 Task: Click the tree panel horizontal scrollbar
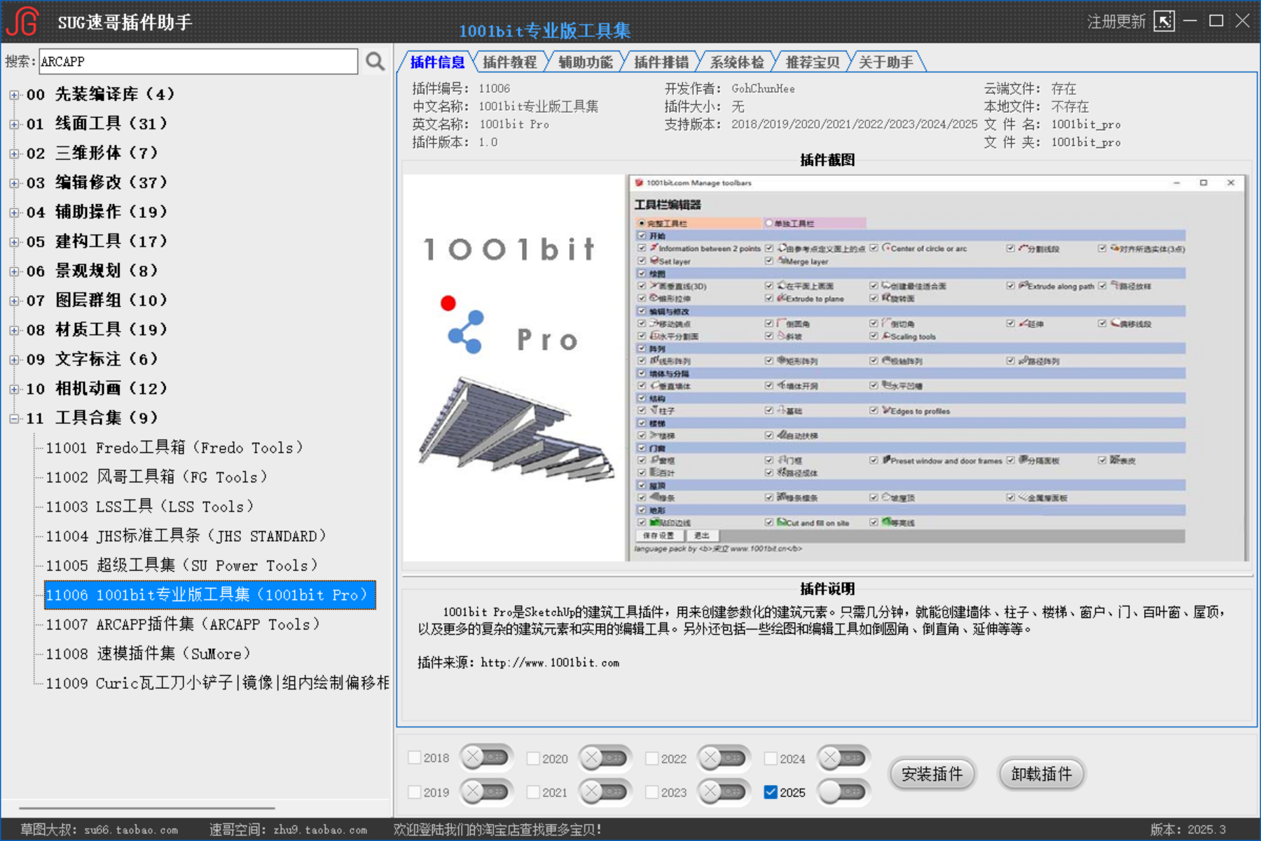[147, 808]
